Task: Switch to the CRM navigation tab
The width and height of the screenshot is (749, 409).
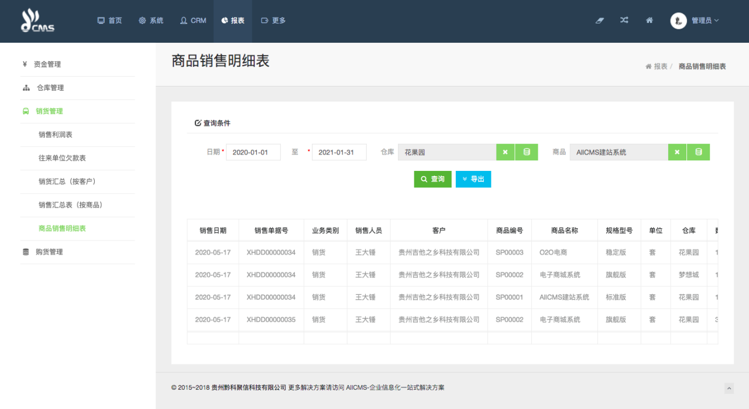Action: pos(193,20)
